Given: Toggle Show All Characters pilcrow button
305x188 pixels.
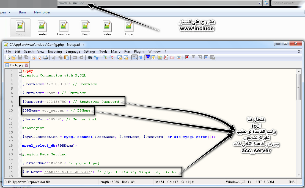Looking at the screenshot, I should point(141,57).
